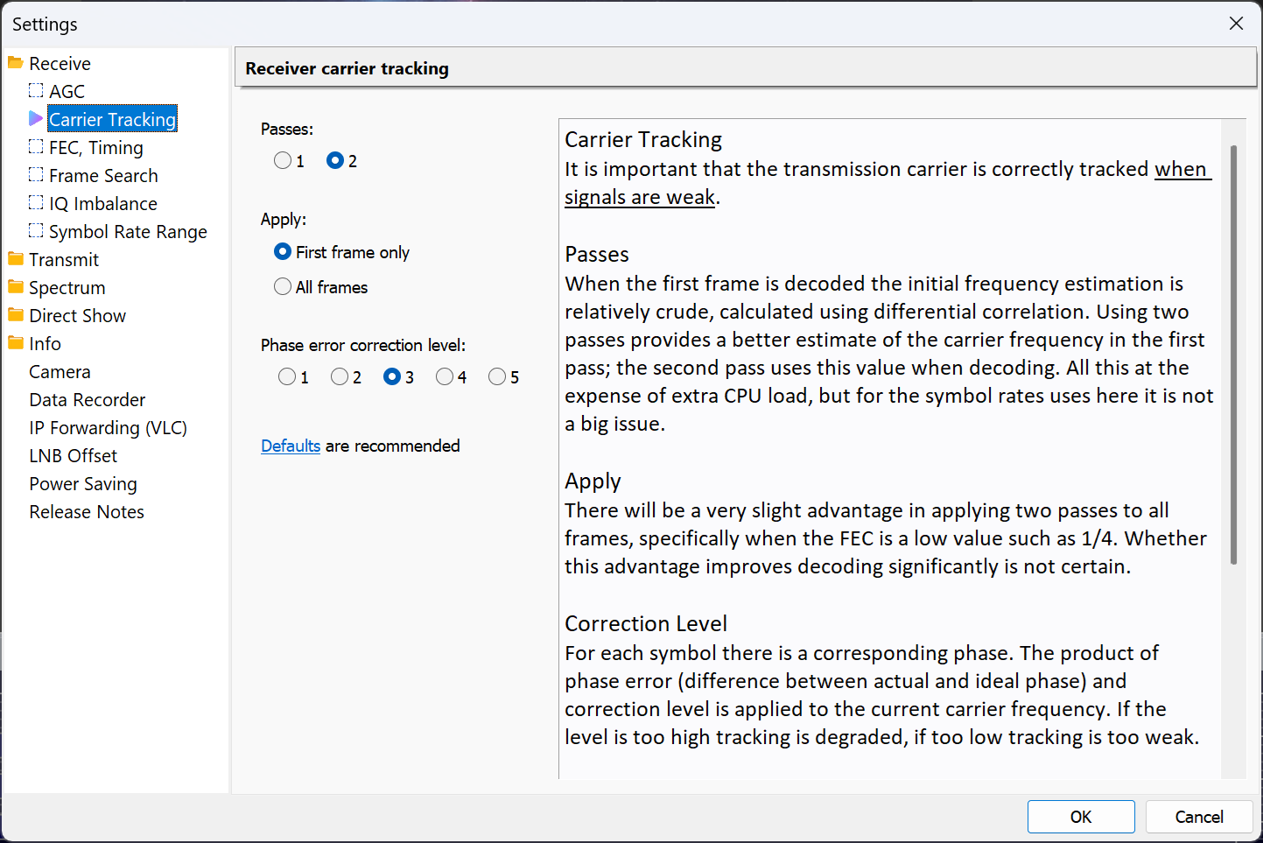
Task: Open the Symbol Rate Range settings page
Action: point(128,232)
